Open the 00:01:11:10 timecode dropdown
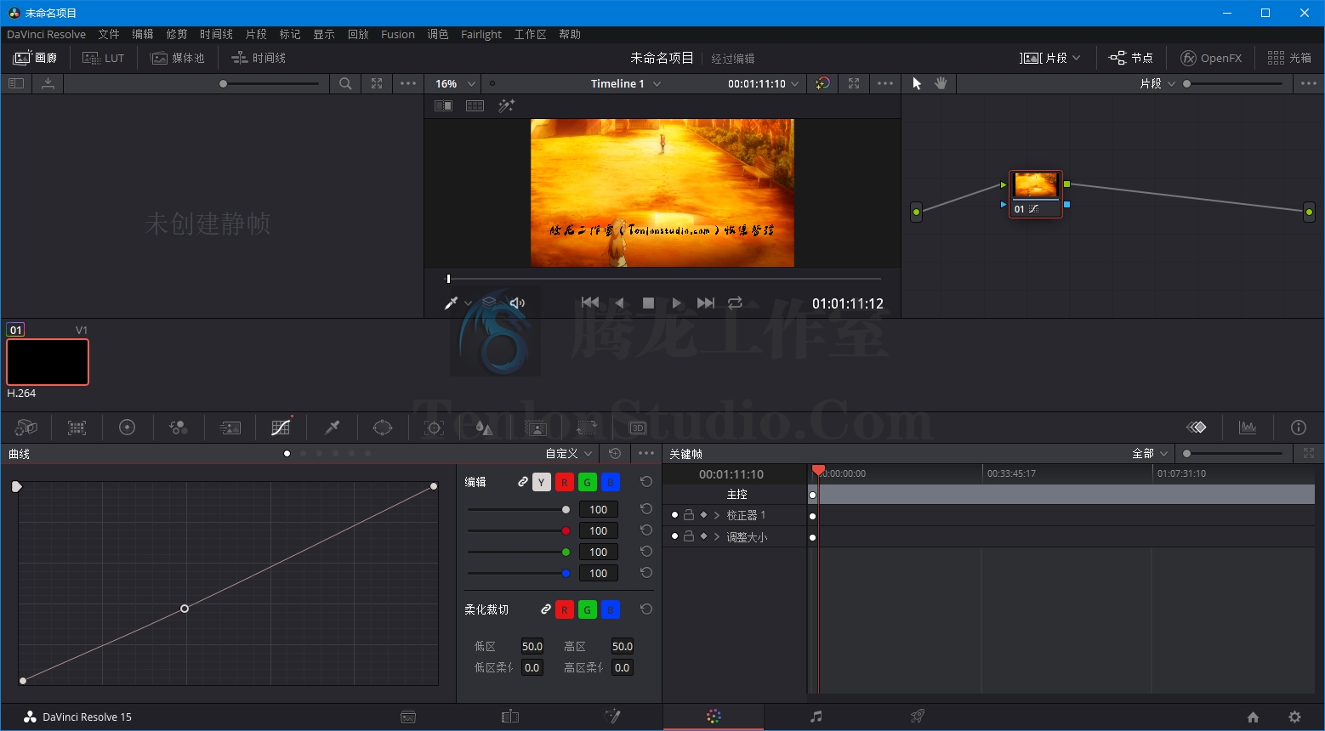Image resolution: width=1325 pixels, height=731 pixels. pyautogui.click(x=763, y=83)
